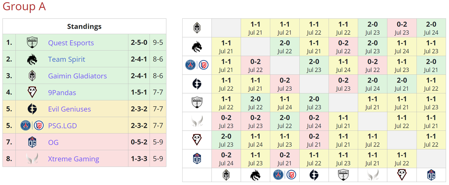Click PSG.LGD logo in grid left column
This screenshot has height=185, width=449.
197,65
